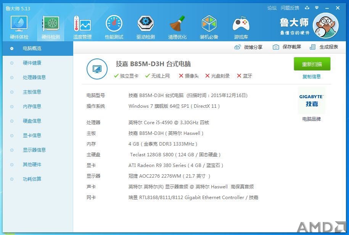
Task: Click the AOC2276 2276WM monitor value
Action: tap(169, 176)
